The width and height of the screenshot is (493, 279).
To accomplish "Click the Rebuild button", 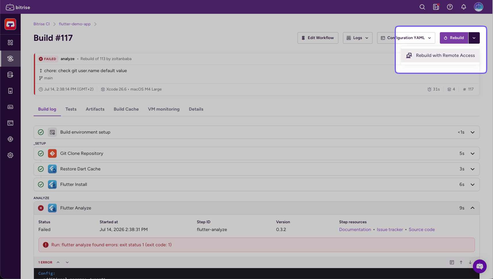I will click(x=454, y=38).
